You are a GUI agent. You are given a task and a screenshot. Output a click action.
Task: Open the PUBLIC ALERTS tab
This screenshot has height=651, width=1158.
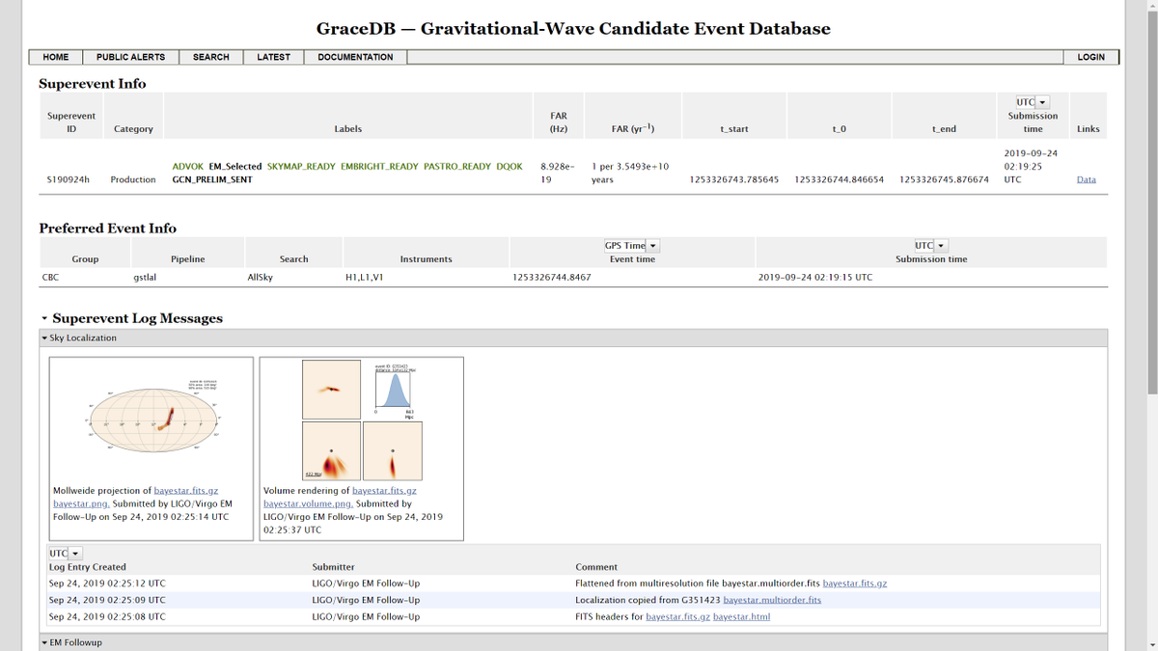point(131,57)
